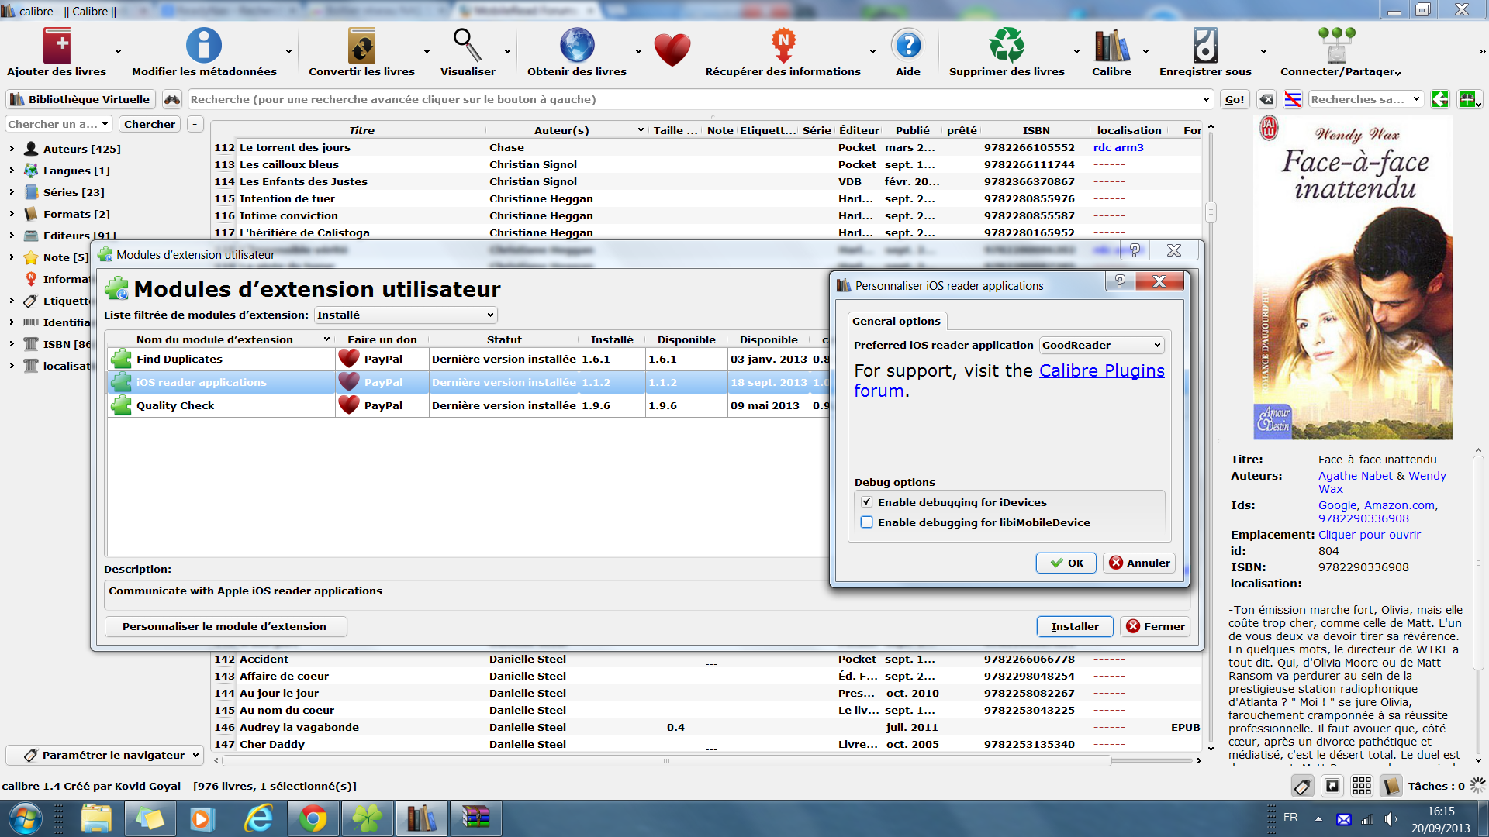This screenshot has width=1489, height=837.
Task: Select Quality Check plugin row
Action: tap(175, 405)
